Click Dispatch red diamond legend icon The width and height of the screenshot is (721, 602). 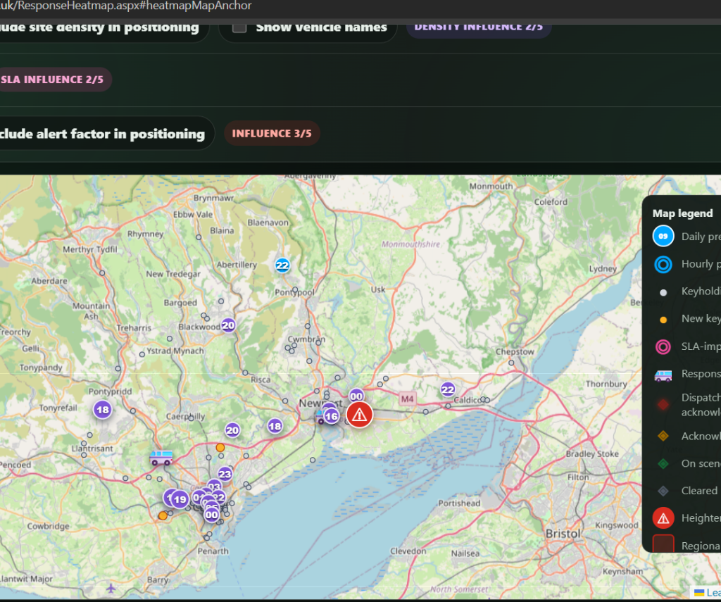point(663,405)
